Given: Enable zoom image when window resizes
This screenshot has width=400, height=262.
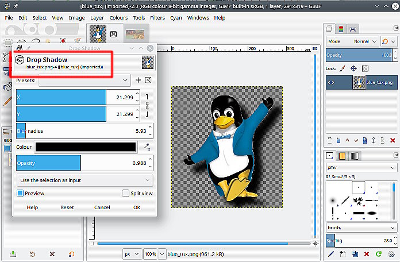Looking at the screenshot, I should point(316,48).
